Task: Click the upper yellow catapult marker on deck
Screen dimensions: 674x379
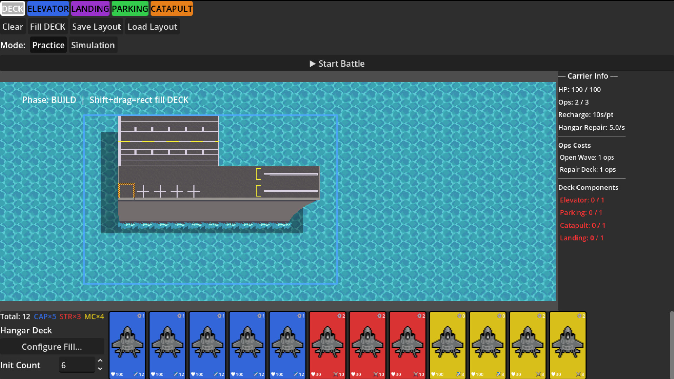Action: pyautogui.click(x=258, y=174)
